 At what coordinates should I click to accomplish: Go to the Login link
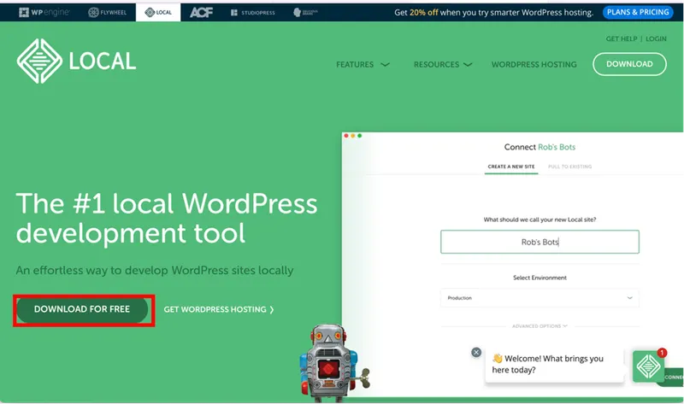[x=656, y=38]
